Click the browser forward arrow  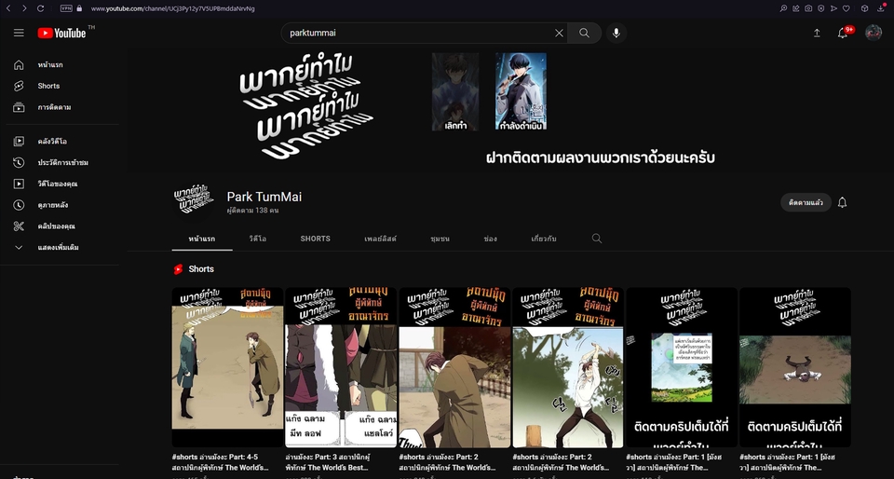24,8
